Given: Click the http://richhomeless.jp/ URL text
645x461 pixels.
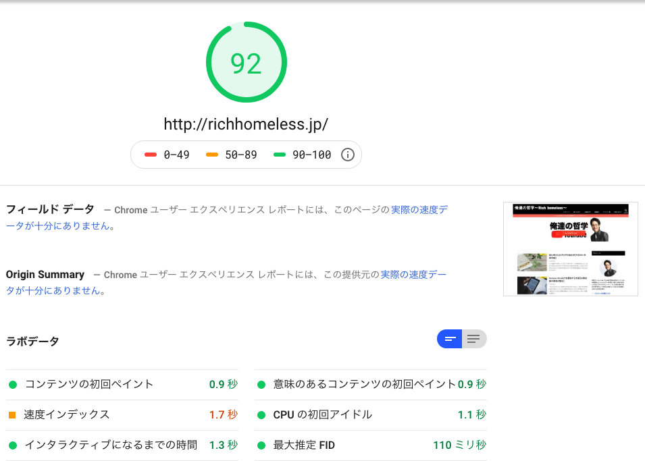Looking at the screenshot, I should coord(246,124).
